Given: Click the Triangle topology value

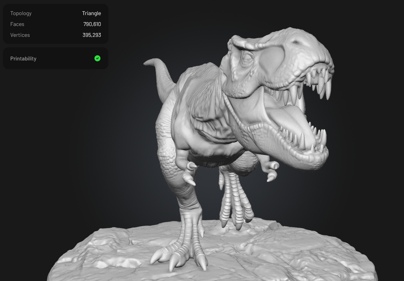Looking at the screenshot, I should point(92,13).
